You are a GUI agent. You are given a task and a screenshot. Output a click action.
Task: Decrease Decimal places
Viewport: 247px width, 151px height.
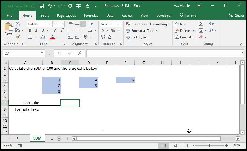pos(109,37)
